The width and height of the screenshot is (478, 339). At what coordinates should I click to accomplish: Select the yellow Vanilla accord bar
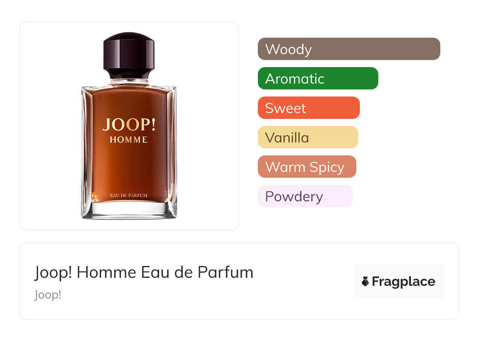[308, 137]
